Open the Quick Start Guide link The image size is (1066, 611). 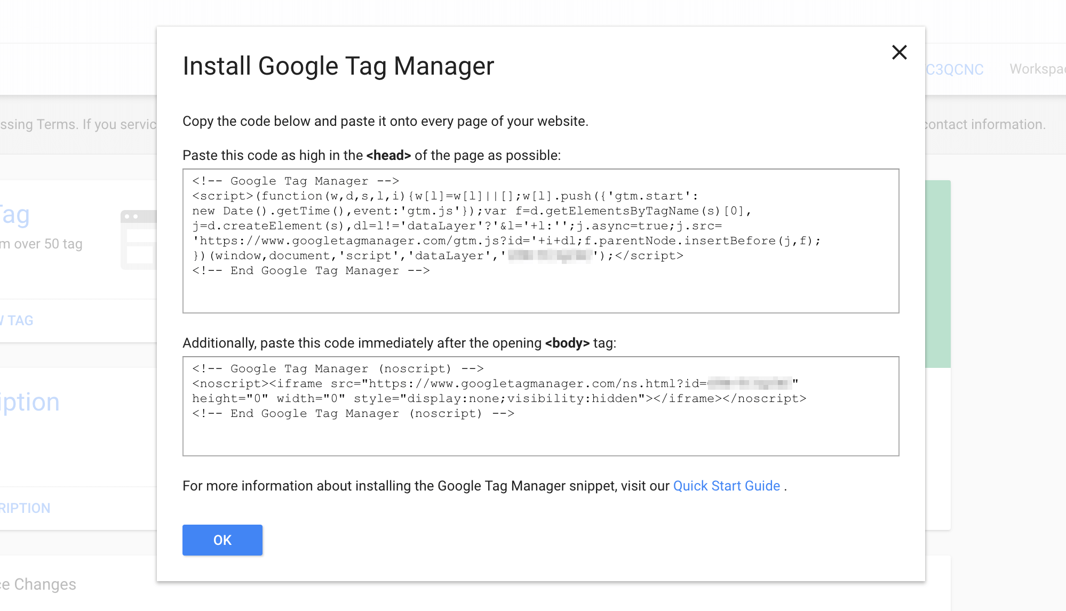[x=726, y=486]
